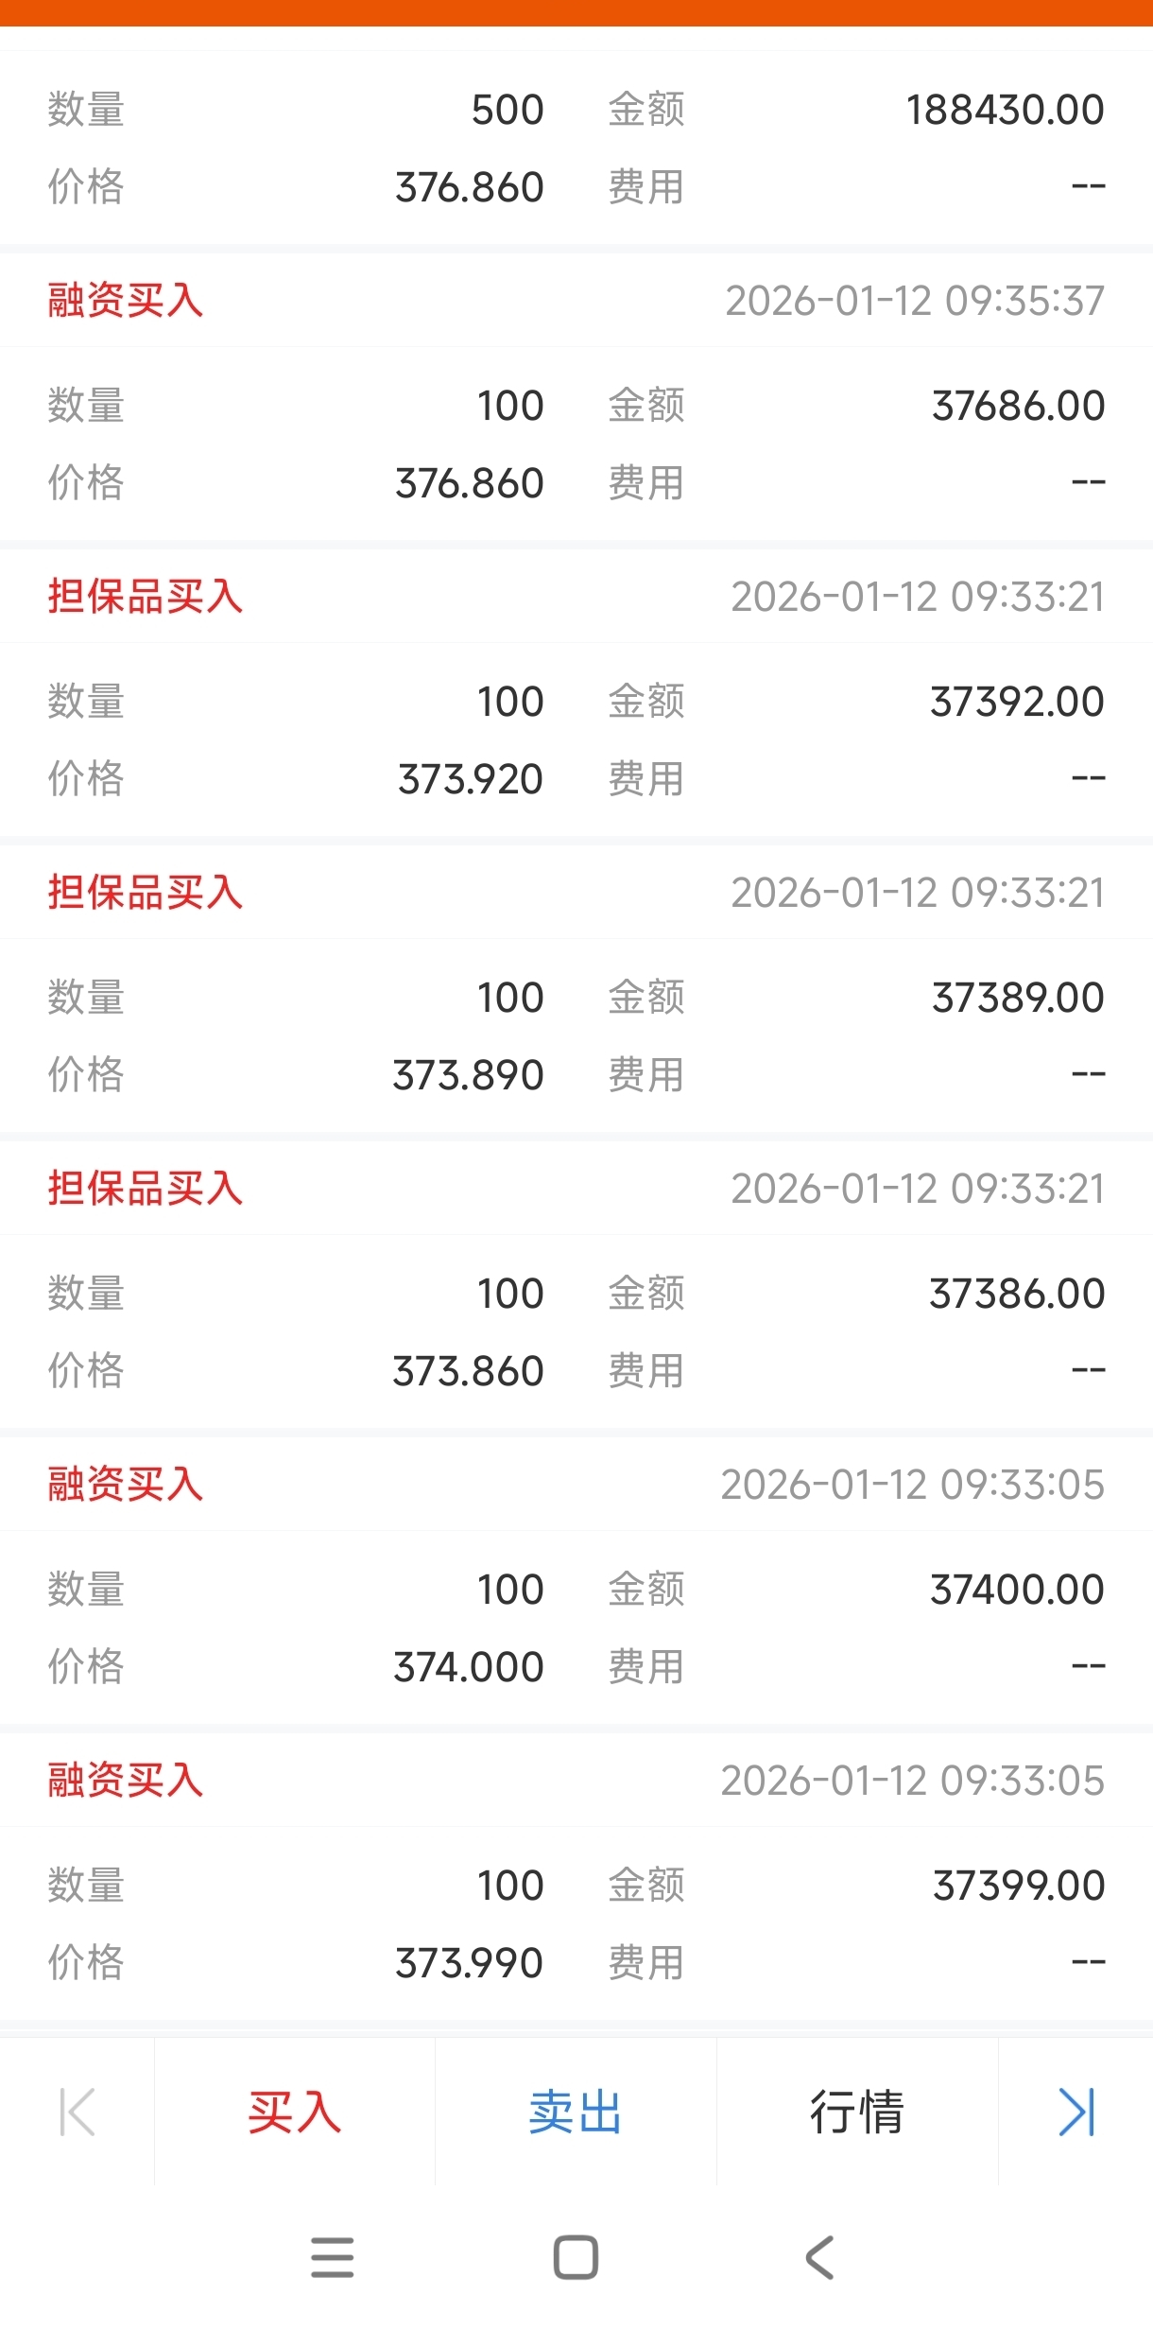Tap the Android back chevron icon
The image size is (1153, 2330).
click(x=819, y=2258)
